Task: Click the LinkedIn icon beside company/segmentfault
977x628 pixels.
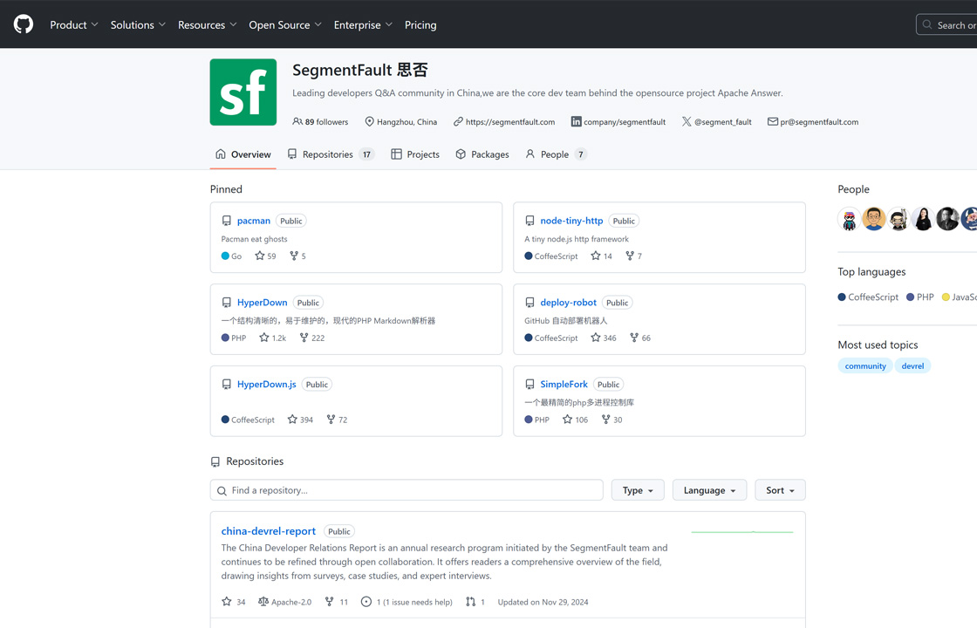Action: point(577,121)
